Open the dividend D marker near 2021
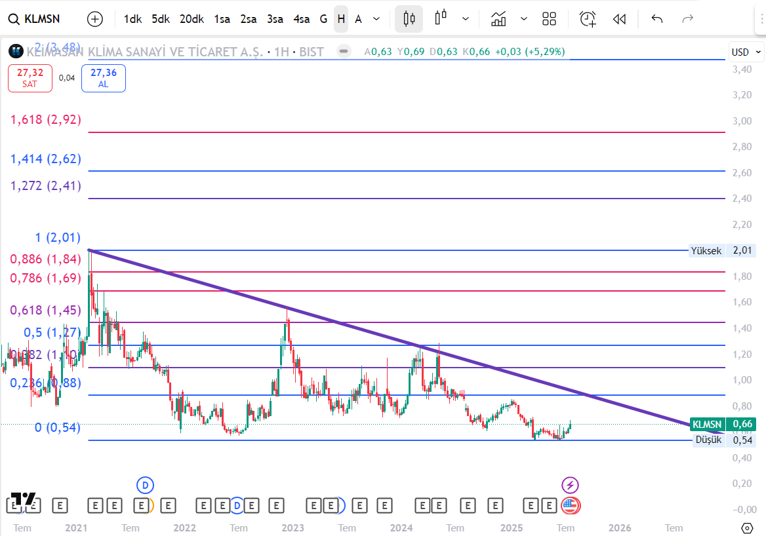This screenshot has width=766, height=536. (x=145, y=486)
